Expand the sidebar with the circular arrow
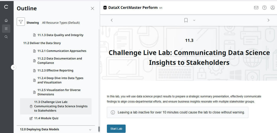This screenshot has width=277, height=133. pos(14,67)
